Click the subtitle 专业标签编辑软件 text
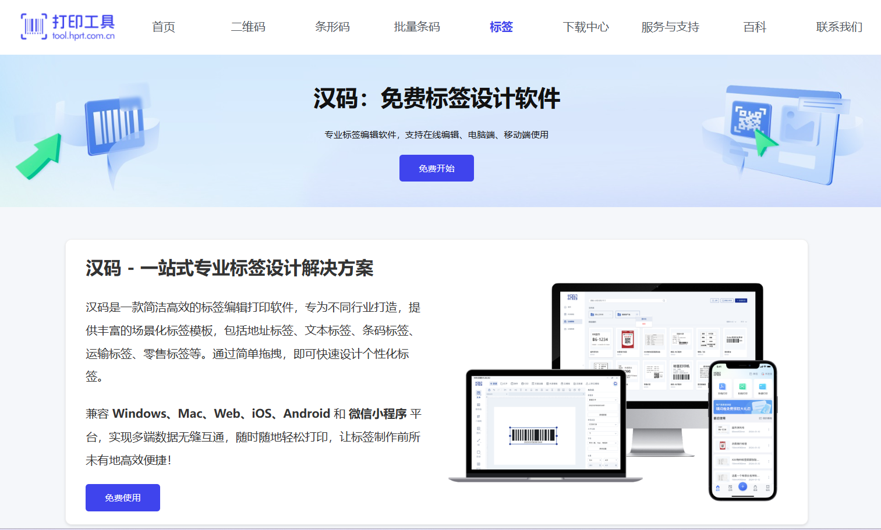 click(x=437, y=135)
